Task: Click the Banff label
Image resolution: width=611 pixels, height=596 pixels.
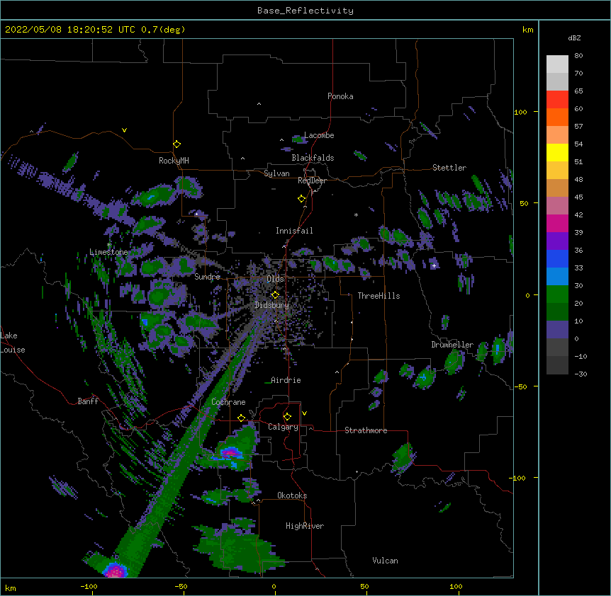Action: click(x=88, y=401)
